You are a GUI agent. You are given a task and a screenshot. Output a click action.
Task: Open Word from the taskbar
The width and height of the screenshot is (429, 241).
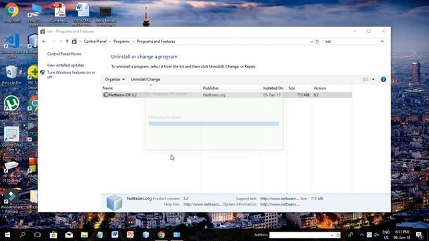[x=115, y=235]
